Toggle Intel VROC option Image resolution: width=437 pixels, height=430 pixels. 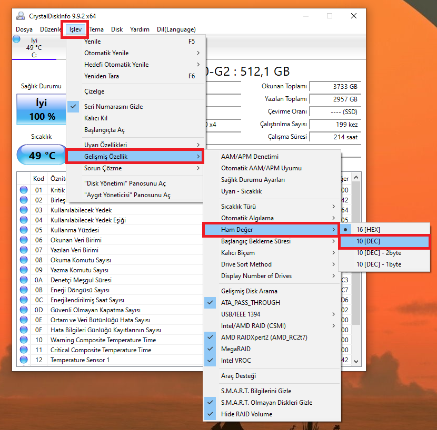click(x=272, y=361)
